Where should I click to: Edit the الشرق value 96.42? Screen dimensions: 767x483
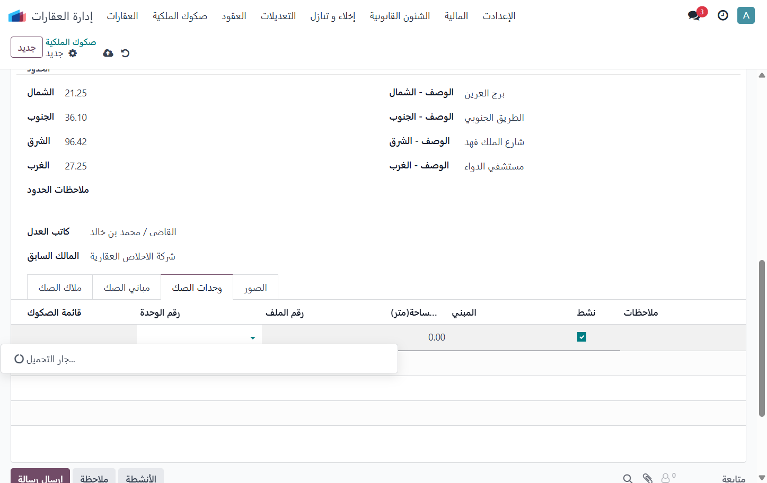[x=76, y=142]
